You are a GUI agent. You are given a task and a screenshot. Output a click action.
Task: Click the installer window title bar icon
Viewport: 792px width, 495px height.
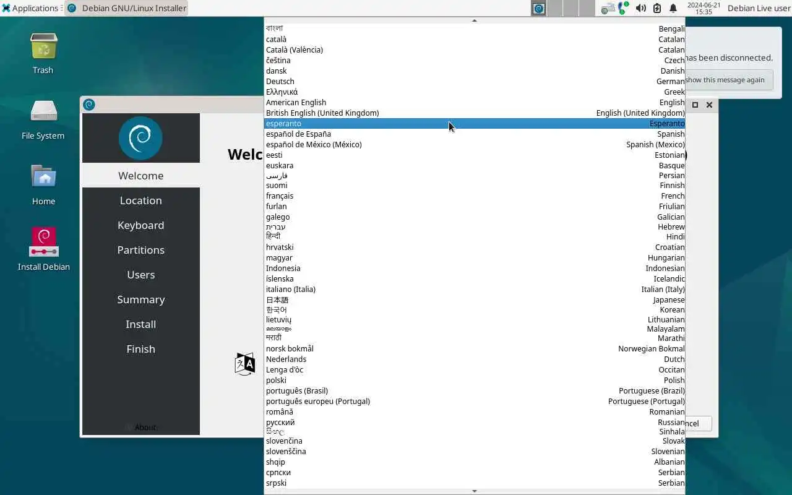(x=89, y=105)
